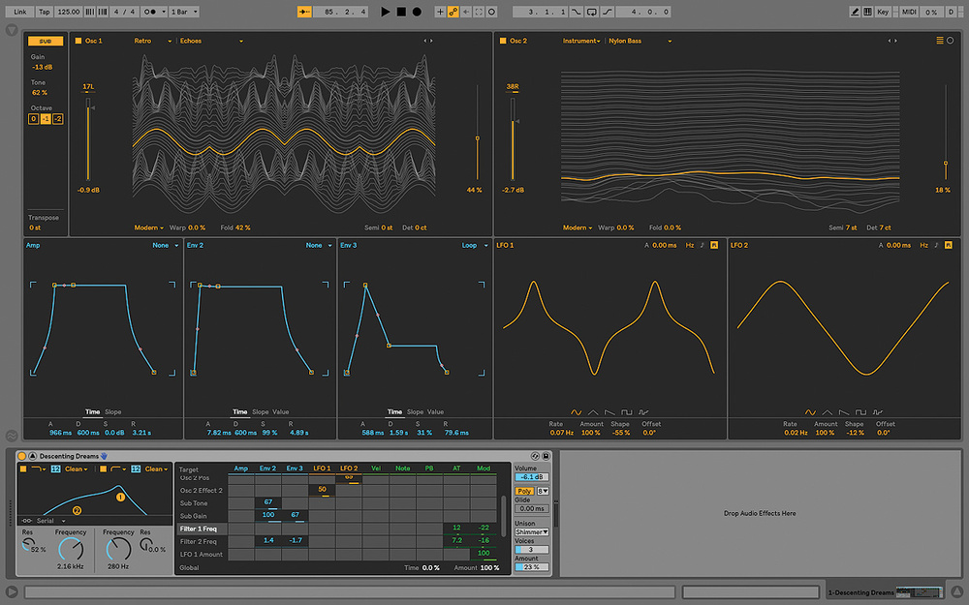969x605 pixels.
Task: Collapse the Descenting Dreams device with triangle
Action: 32,456
